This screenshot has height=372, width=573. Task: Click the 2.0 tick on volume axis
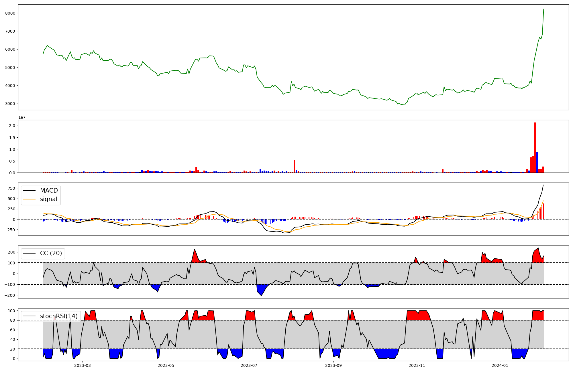pyautogui.click(x=12, y=126)
